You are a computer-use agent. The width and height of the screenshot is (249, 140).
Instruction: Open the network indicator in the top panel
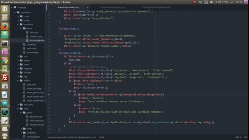click(x=200, y=2)
